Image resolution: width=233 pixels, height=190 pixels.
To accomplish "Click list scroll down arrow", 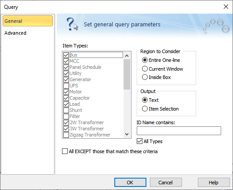I will click(127, 134).
